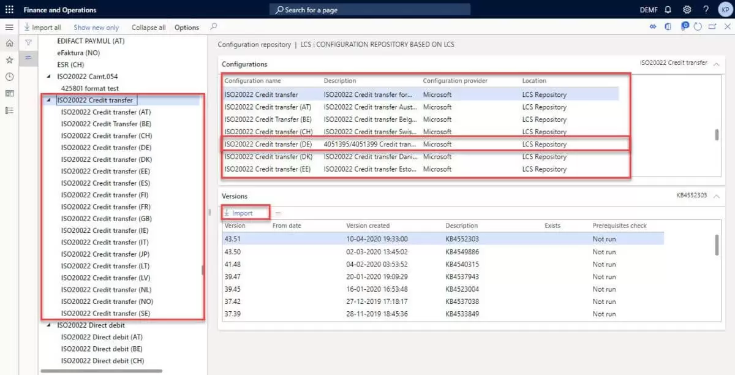This screenshot has height=375, width=735.
Task: Click Collapse all on the action pane
Action: (x=148, y=27)
